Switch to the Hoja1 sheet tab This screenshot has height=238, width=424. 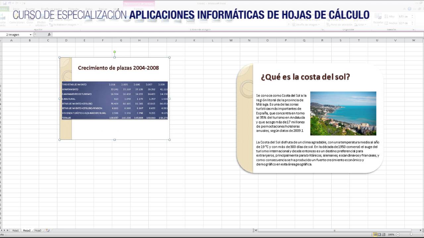tap(15, 230)
